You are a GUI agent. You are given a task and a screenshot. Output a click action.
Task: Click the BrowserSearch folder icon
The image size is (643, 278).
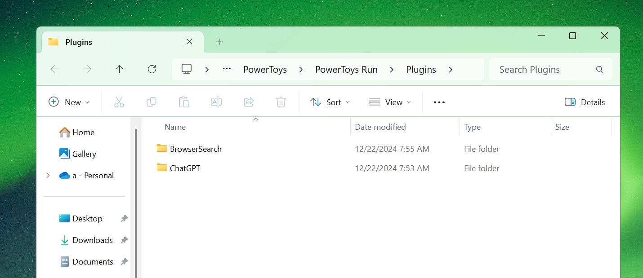(x=162, y=148)
